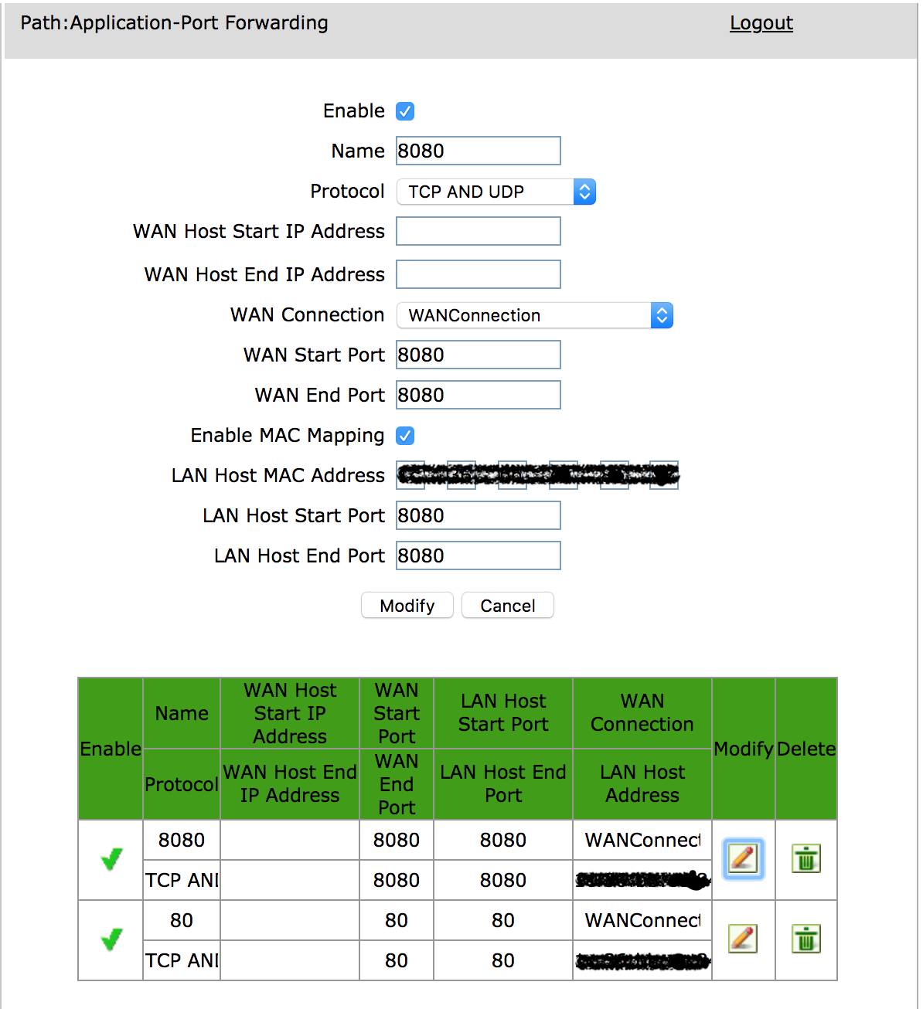923x1009 pixels.
Task: Click the WANConnection cell in the table
Action: point(642,840)
